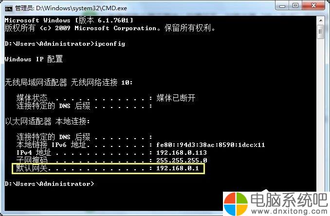330x216 pixels.
Task: Minimize the CMD.exe window
Action: 282,6
